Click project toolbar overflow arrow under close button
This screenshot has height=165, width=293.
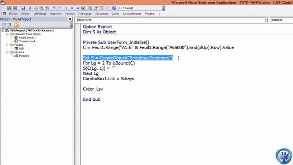71,25
